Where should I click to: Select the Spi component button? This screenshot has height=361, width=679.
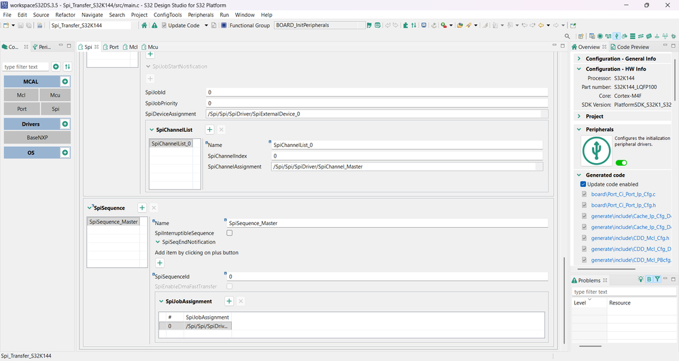click(x=56, y=109)
